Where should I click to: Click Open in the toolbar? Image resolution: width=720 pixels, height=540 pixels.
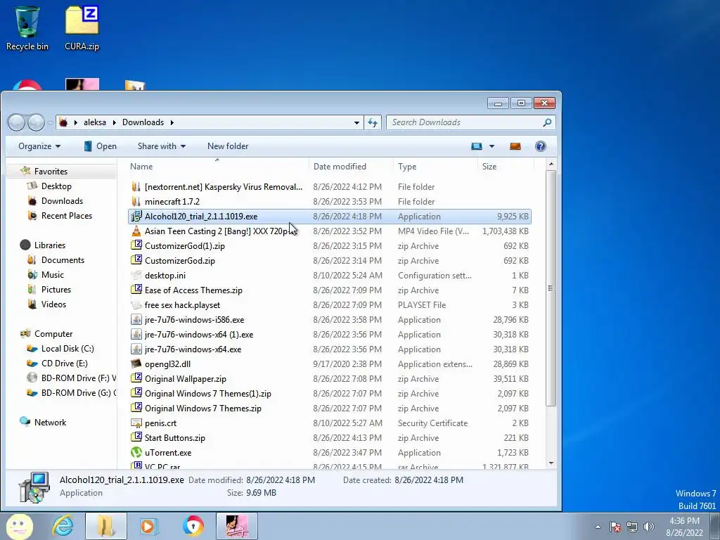[100, 146]
